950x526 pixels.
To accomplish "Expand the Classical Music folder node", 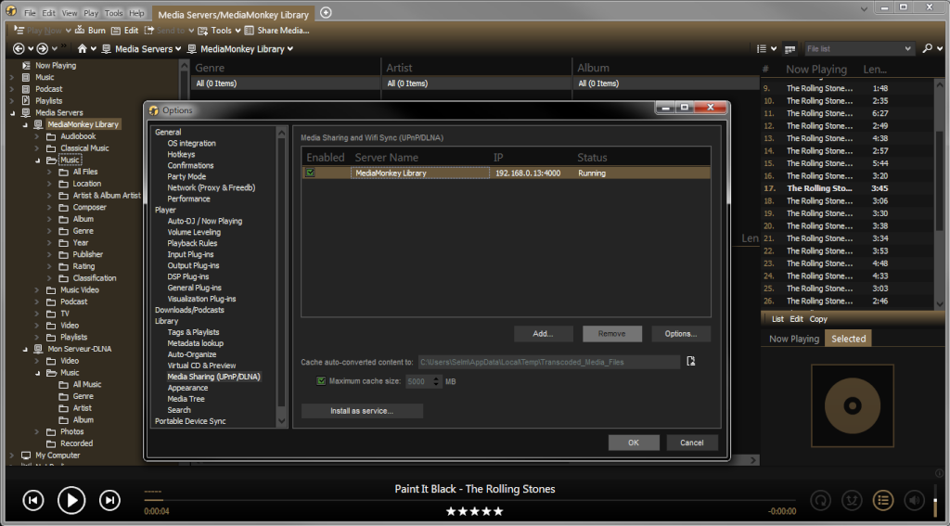I will pyautogui.click(x=37, y=148).
